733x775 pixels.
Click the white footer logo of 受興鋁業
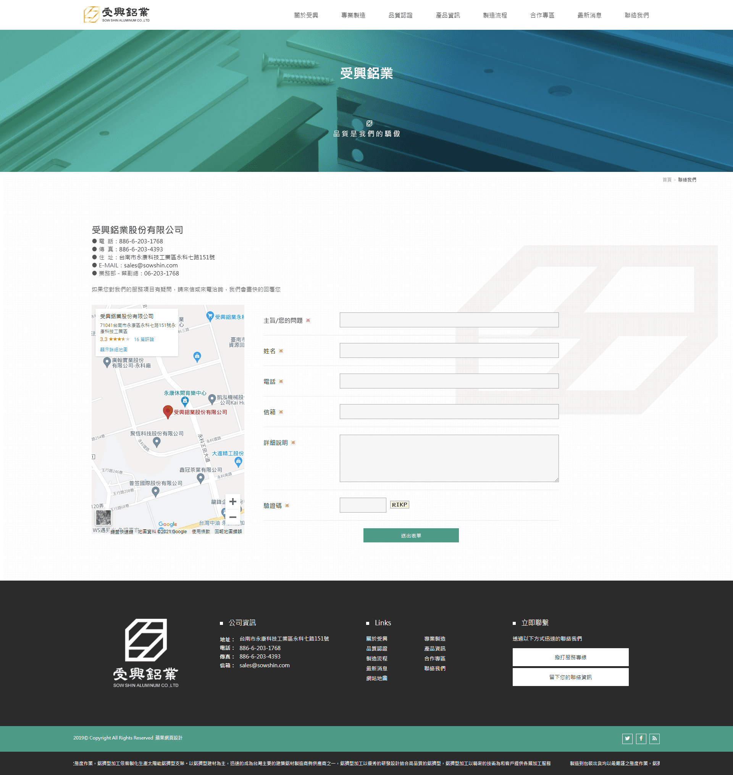point(146,653)
